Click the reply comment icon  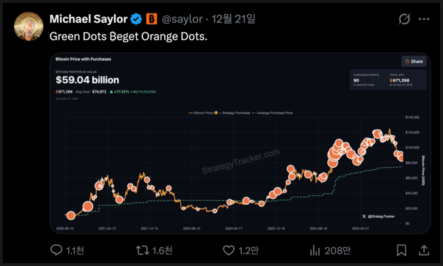[56, 250]
